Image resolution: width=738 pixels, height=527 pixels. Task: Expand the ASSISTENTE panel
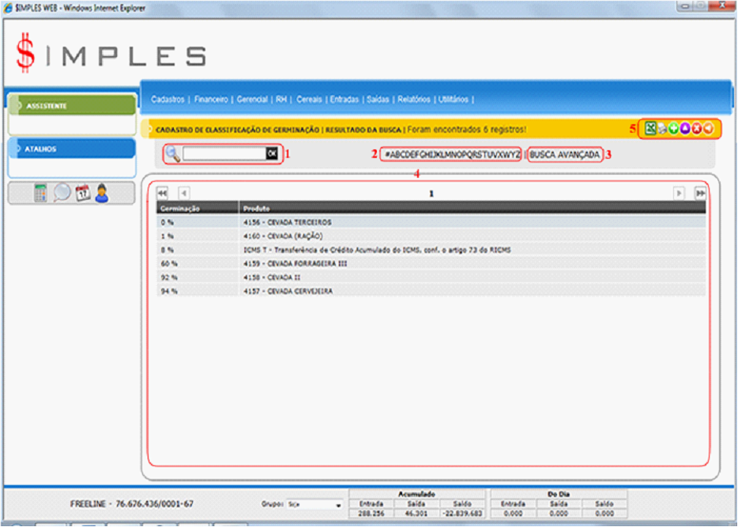[71, 106]
